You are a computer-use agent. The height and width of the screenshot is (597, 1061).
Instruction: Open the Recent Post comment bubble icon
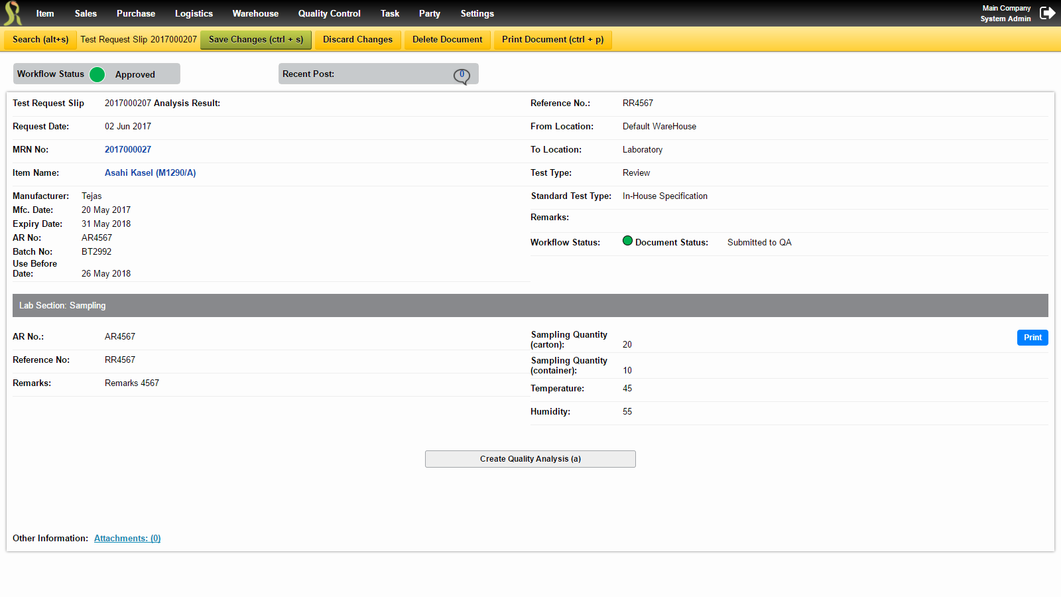462,75
